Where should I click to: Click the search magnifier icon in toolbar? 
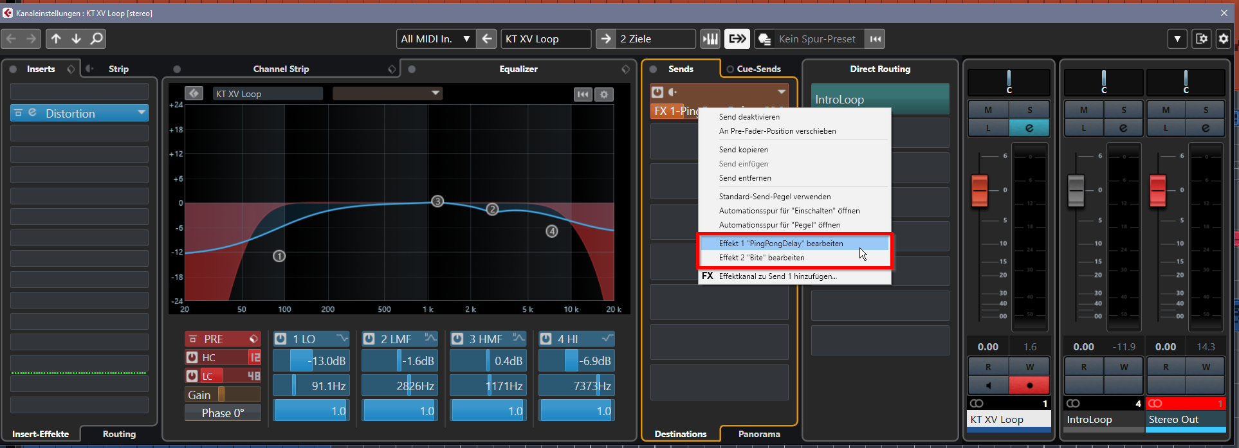click(x=96, y=39)
